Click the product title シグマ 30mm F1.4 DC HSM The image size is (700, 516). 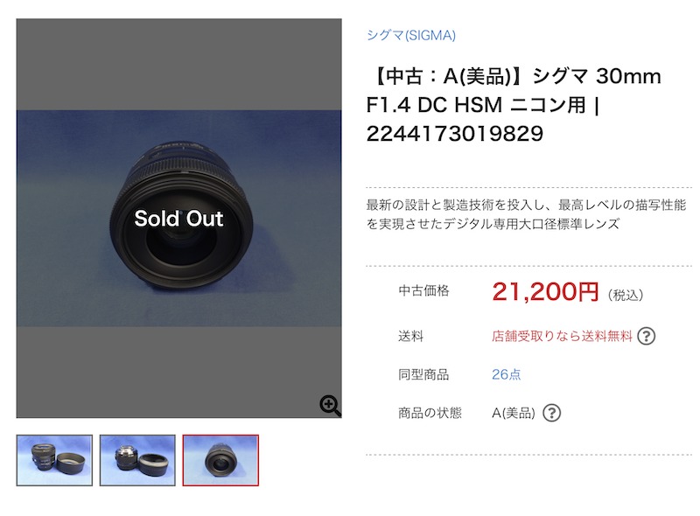(514, 105)
